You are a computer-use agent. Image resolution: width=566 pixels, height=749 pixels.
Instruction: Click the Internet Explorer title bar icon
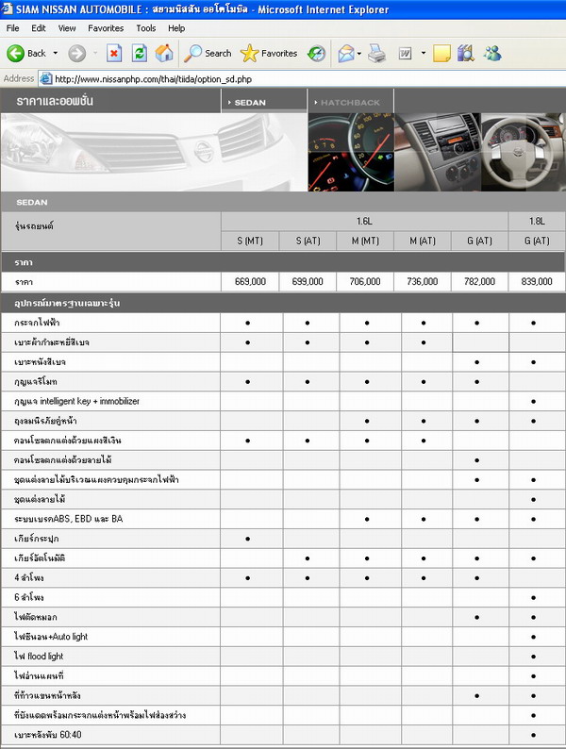point(8,9)
